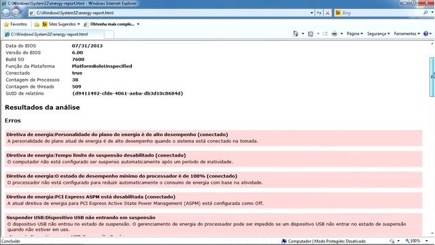
Task: Click the Concluído status text
Action: [11, 241]
